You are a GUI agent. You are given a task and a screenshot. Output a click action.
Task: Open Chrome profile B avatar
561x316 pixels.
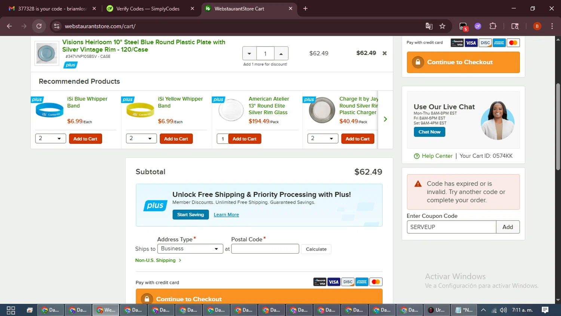click(x=537, y=26)
